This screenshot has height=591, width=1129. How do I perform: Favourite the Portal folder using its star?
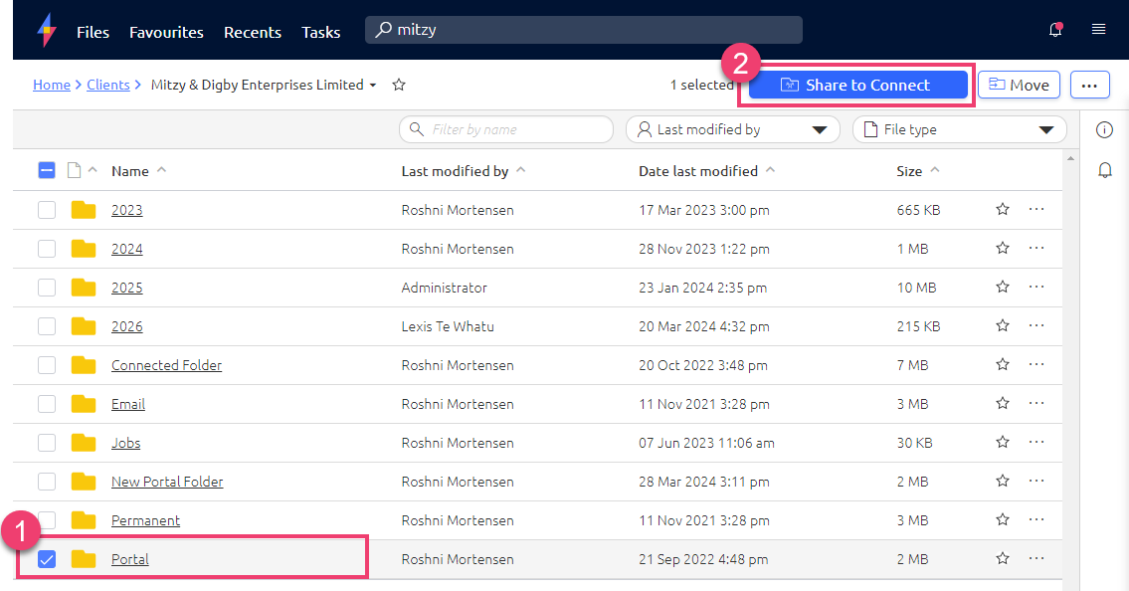pyautogui.click(x=1002, y=558)
